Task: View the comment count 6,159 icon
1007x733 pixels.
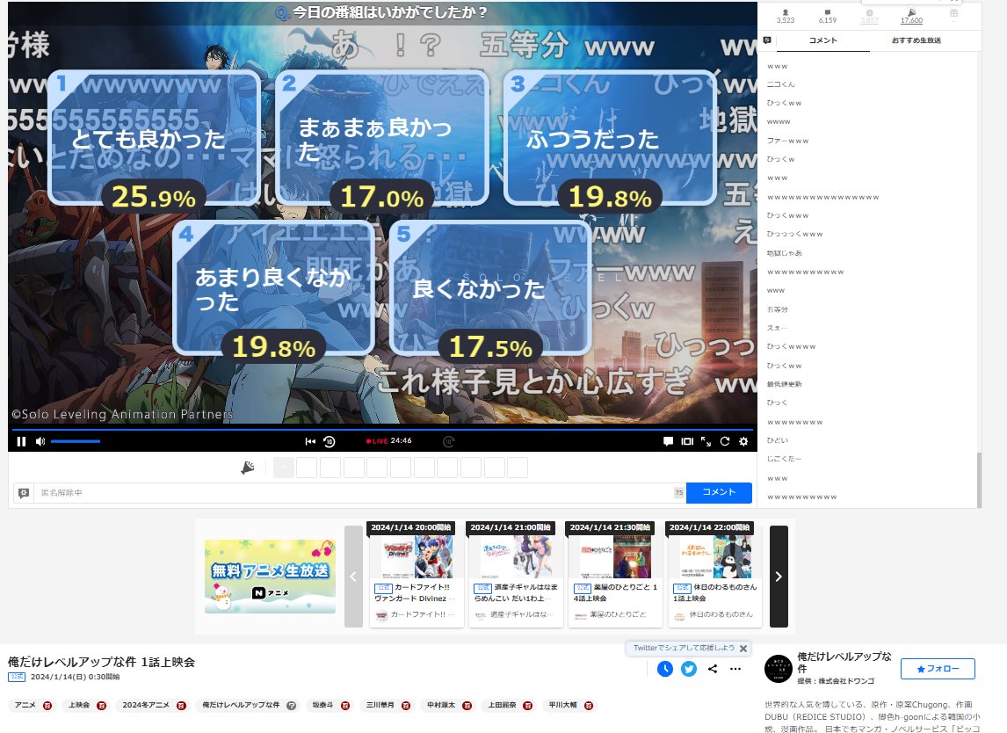Action: point(827,16)
